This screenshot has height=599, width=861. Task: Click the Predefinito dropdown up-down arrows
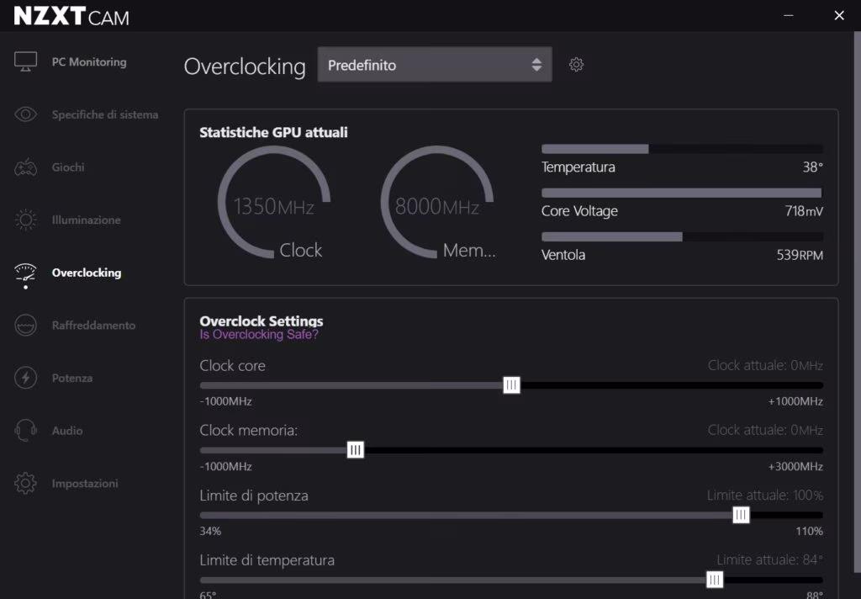coord(536,64)
